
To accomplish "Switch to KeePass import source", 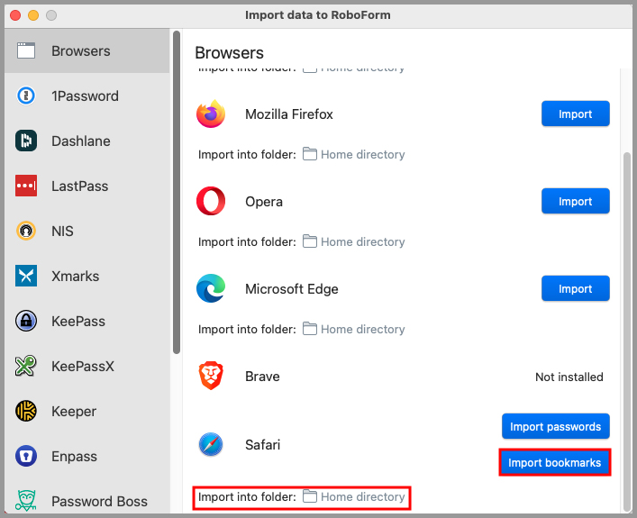I will click(x=77, y=322).
